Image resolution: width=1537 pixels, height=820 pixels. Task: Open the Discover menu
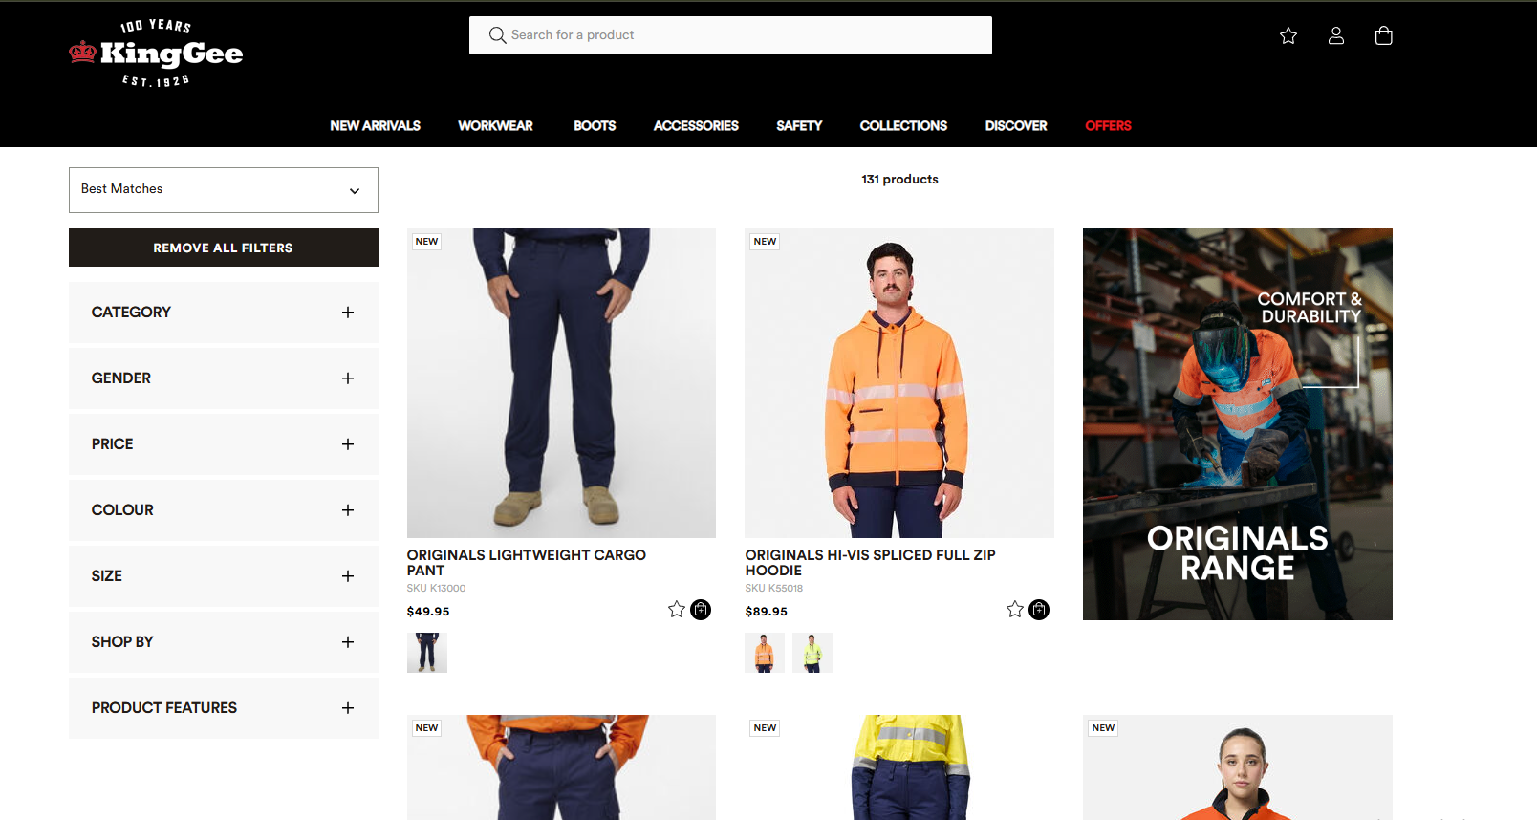pos(1016,126)
